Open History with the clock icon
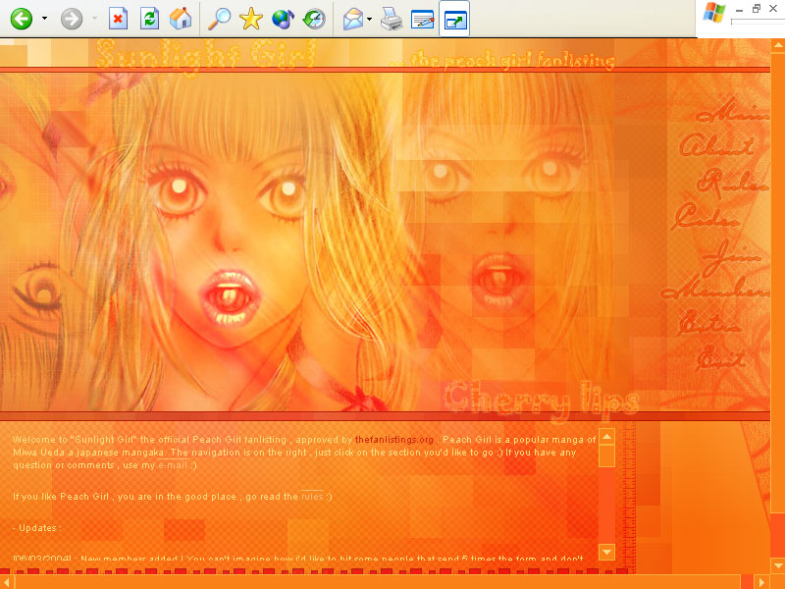The image size is (785, 589). [314, 19]
